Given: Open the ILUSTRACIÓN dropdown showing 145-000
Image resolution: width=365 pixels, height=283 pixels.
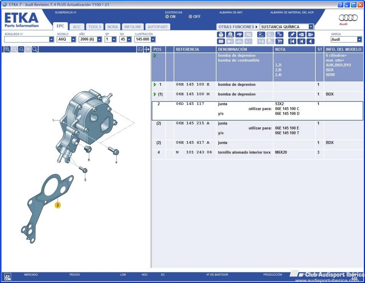Looking at the screenshot, I should coord(153,40).
